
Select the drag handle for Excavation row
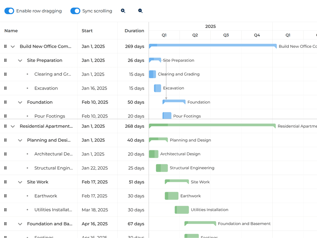pos(5,88)
